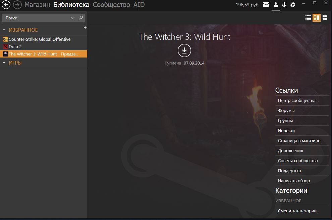Image resolution: width=332 pixels, height=220 pixels.
Task: Switch to grid view icon
Action: (x=325, y=18)
